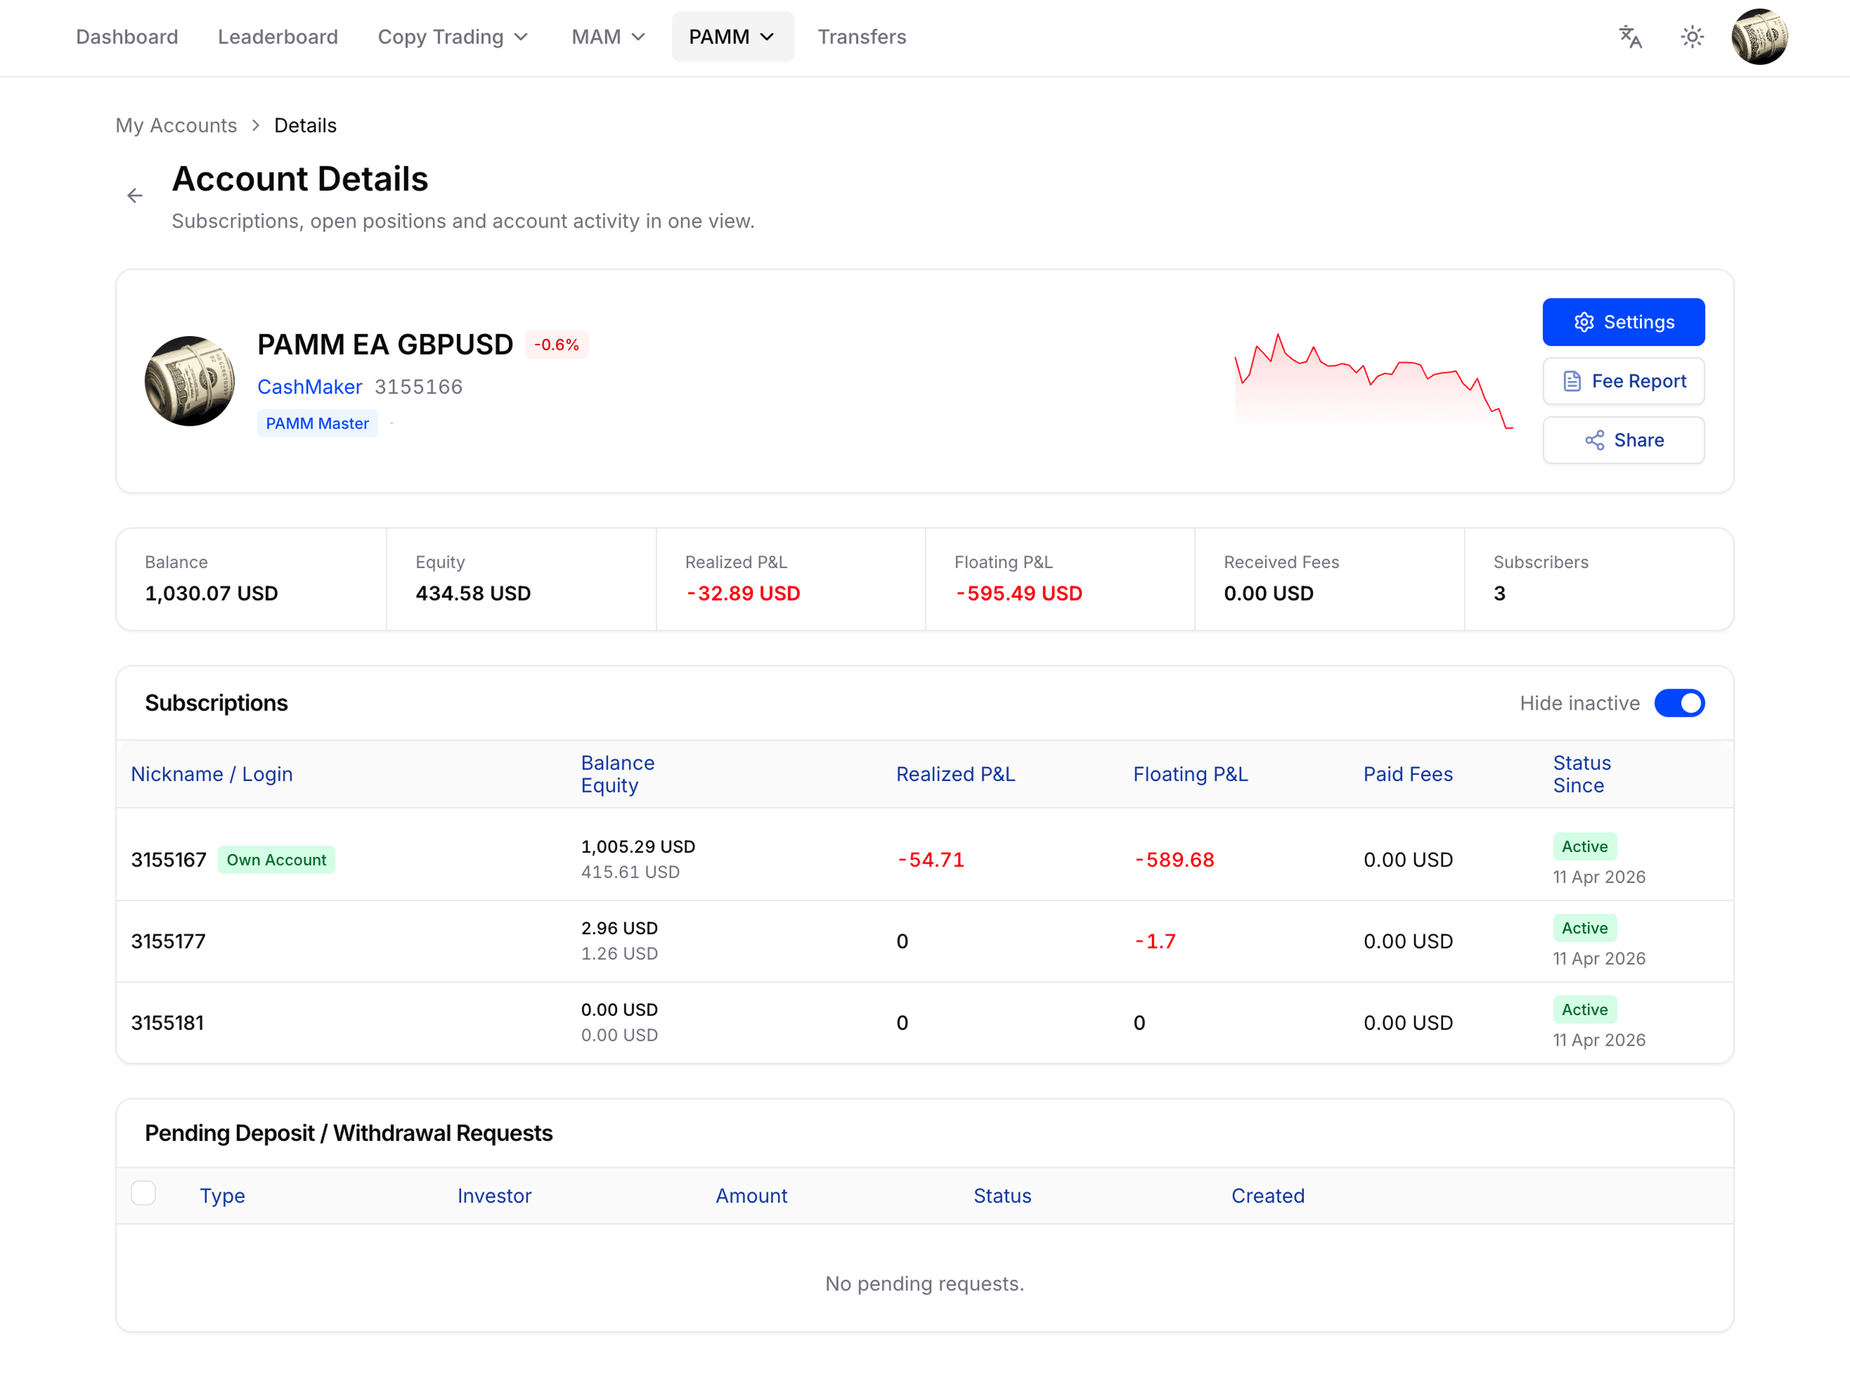1850x1399 pixels.
Task: Click the -1.7 floating P&L value
Action: [x=1155, y=942]
